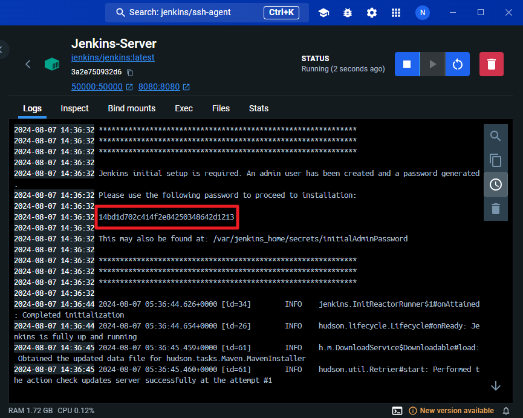Click New version available notice

tap(456, 411)
